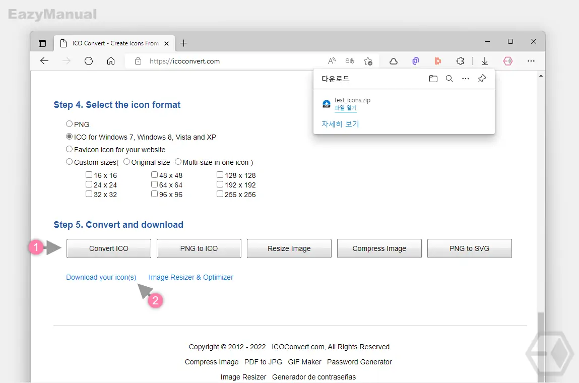Viewport: 579px width, 383px height.
Task: Open footer PDF to JPG link
Action: coord(263,362)
